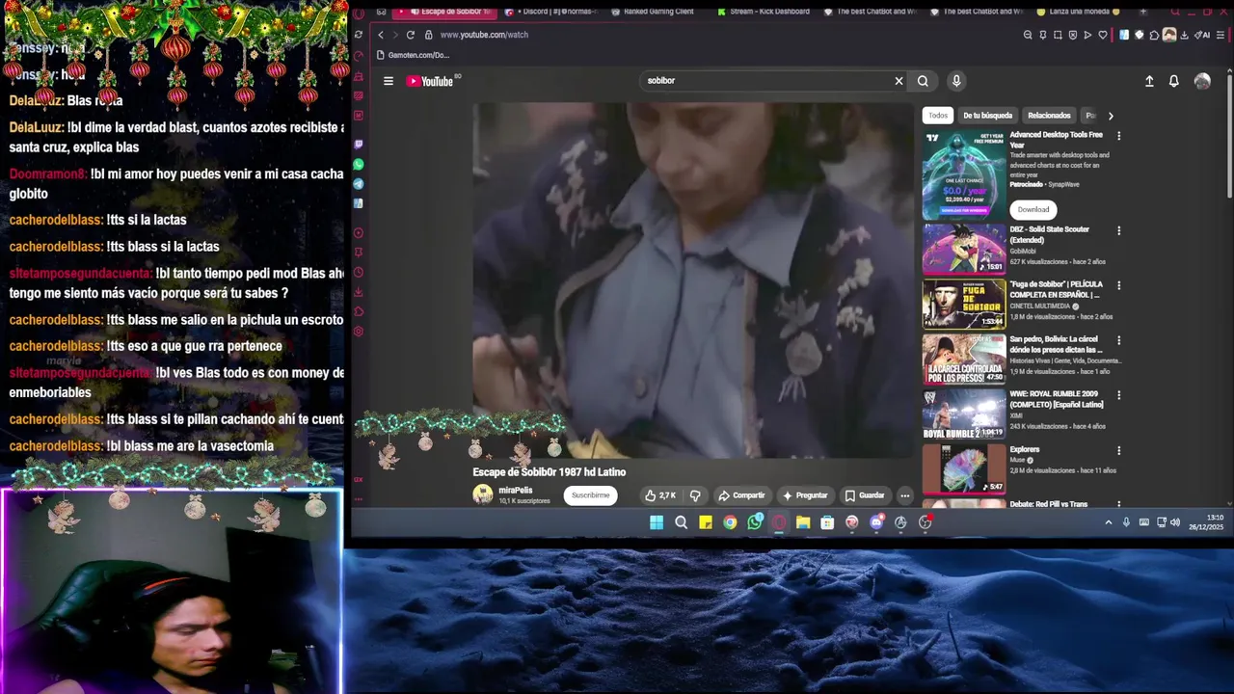Open the DBZ Solid State Scouter thumbnail
The height and width of the screenshot is (694, 1234).
(964, 249)
